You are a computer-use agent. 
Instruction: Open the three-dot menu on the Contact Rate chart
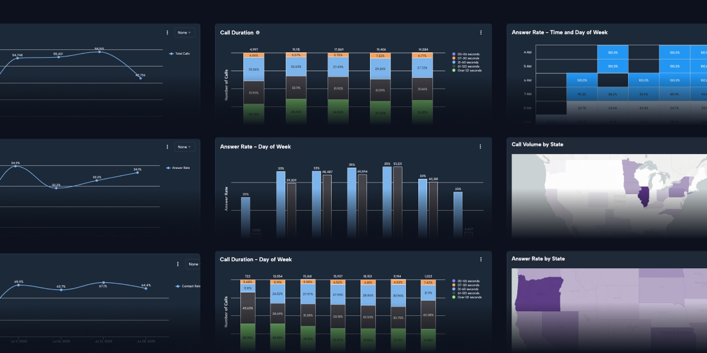click(178, 264)
